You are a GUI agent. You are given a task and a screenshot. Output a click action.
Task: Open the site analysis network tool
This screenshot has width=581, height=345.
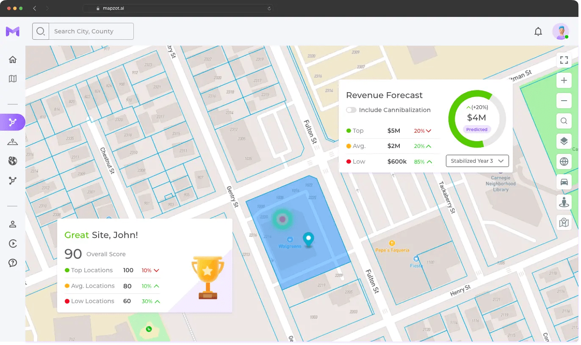[x=13, y=122]
